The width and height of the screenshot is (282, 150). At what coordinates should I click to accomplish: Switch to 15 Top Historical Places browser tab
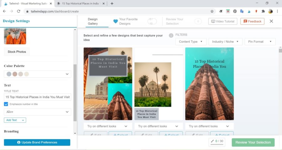coord(80,3)
